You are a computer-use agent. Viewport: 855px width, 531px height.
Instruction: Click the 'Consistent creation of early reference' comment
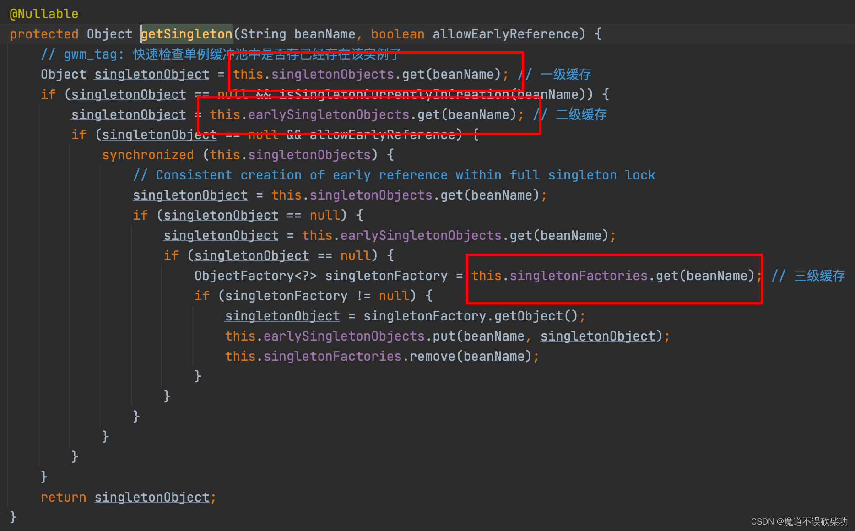pyautogui.click(x=394, y=175)
